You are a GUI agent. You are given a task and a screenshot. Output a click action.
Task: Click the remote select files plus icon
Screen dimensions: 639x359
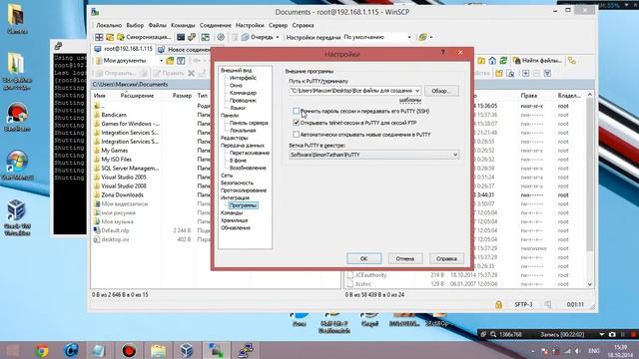point(526,73)
